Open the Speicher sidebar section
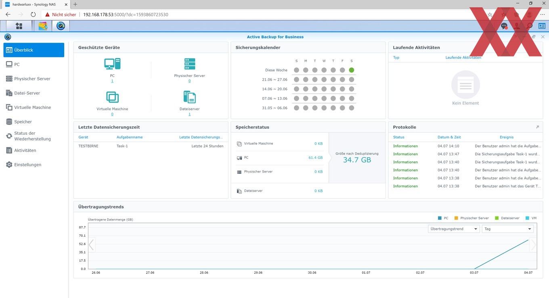Screen dimensions: 549x298 pyautogui.click(x=34, y=122)
